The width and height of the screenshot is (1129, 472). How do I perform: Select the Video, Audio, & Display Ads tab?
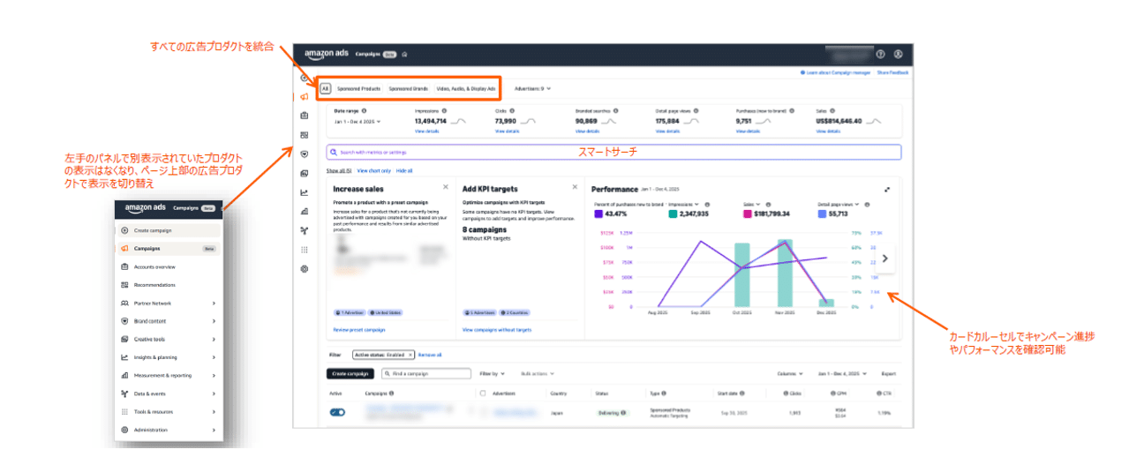click(466, 88)
